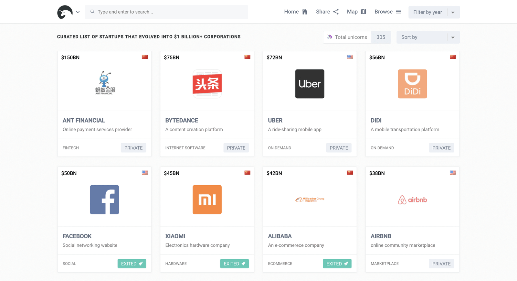Expand the Sort by dropdown

tap(427, 37)
